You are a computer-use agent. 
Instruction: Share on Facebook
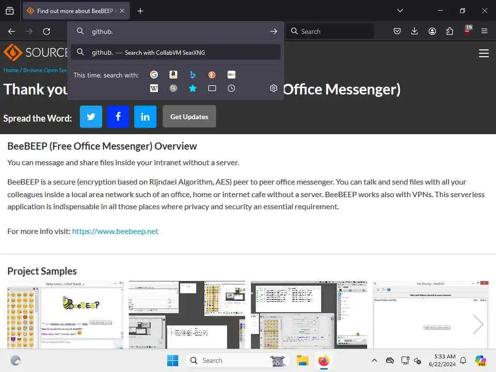click(118, 117)
